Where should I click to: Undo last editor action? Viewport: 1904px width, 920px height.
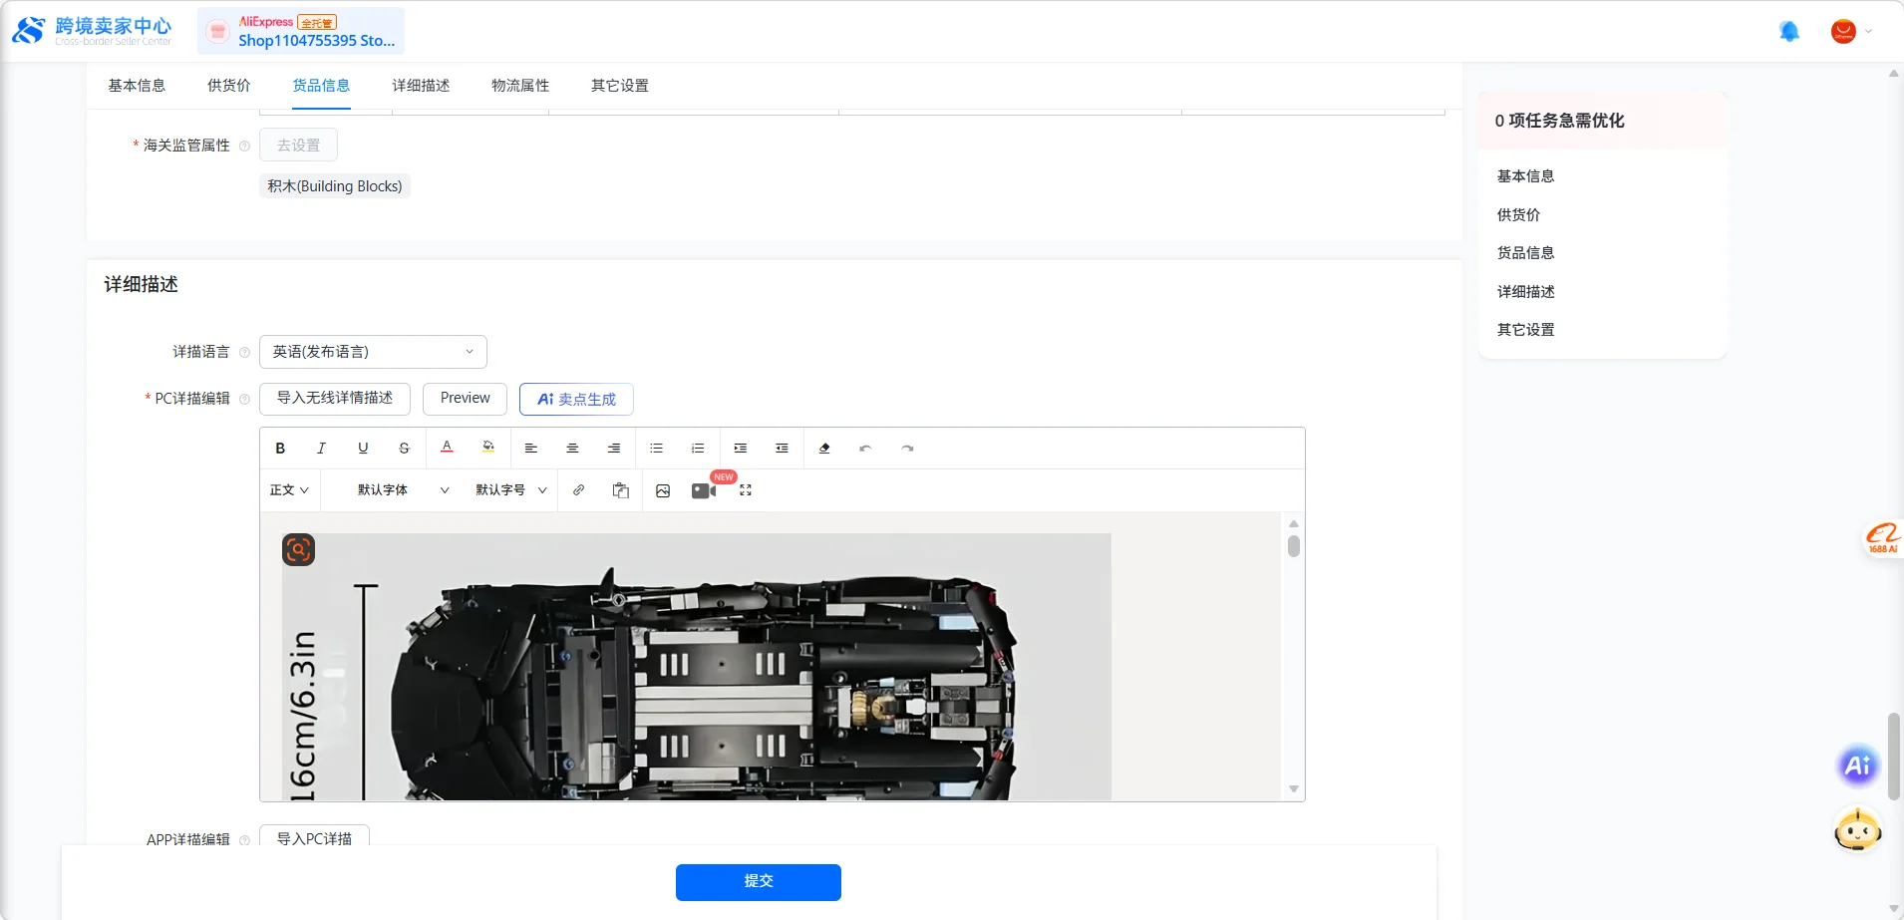[x=865, y=449]
